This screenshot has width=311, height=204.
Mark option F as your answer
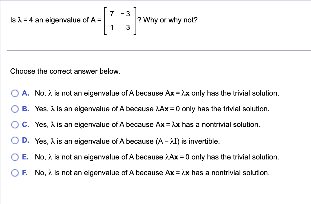pyautogui.click(x=14, y=173)
